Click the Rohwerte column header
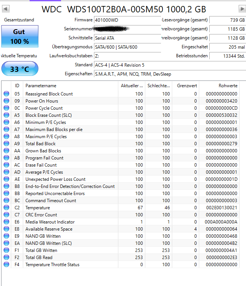Viewport: 246px width, 286px height. click(x=219, y=86)
